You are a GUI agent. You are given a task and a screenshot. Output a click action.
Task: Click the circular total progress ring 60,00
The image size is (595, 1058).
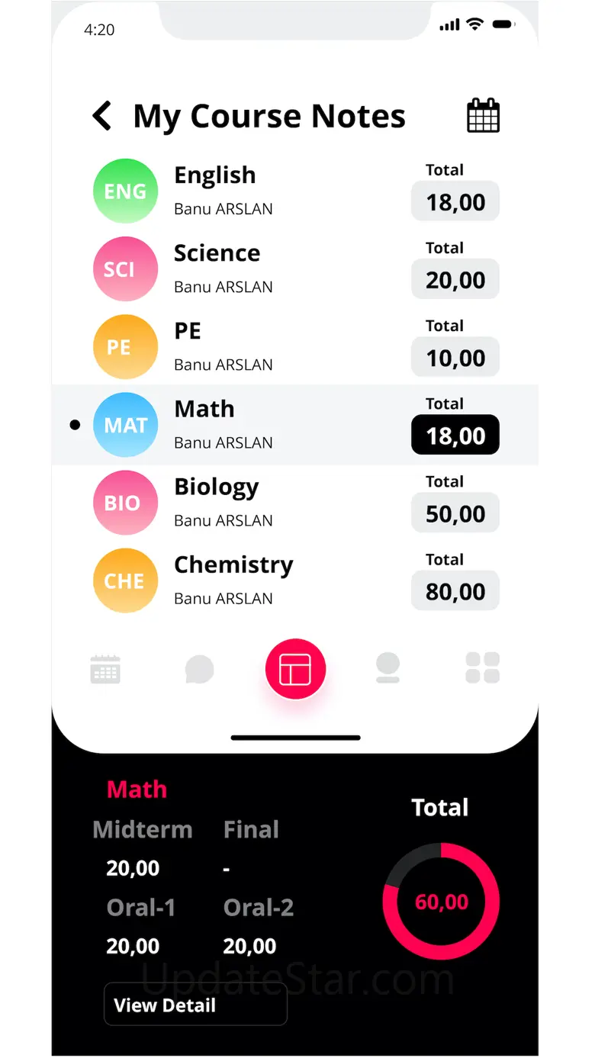tap(441, 902)
